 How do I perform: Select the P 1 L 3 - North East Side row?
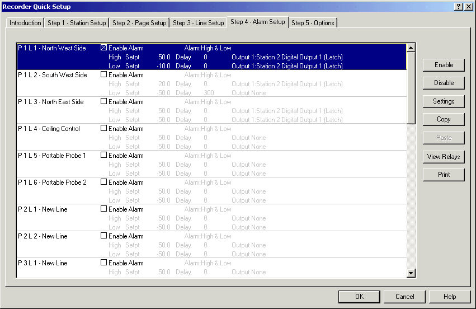[211, 111]
